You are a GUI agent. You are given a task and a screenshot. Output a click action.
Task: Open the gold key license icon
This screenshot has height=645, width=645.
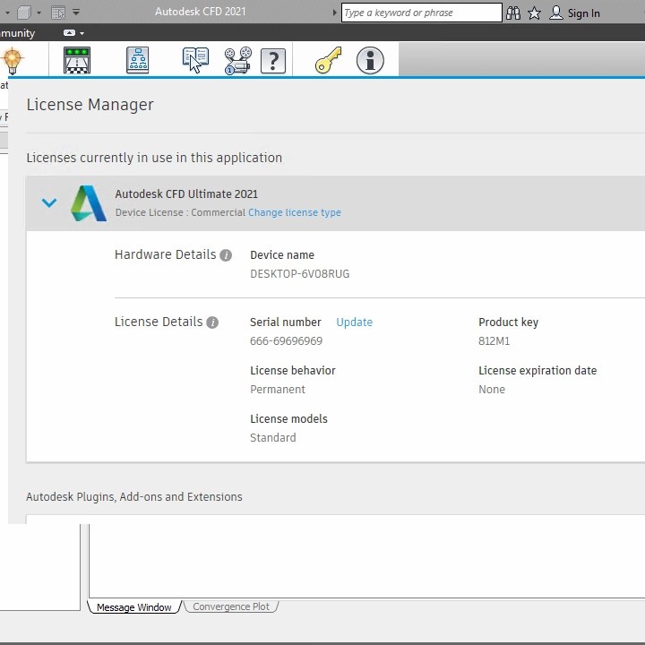click(328, 61)
